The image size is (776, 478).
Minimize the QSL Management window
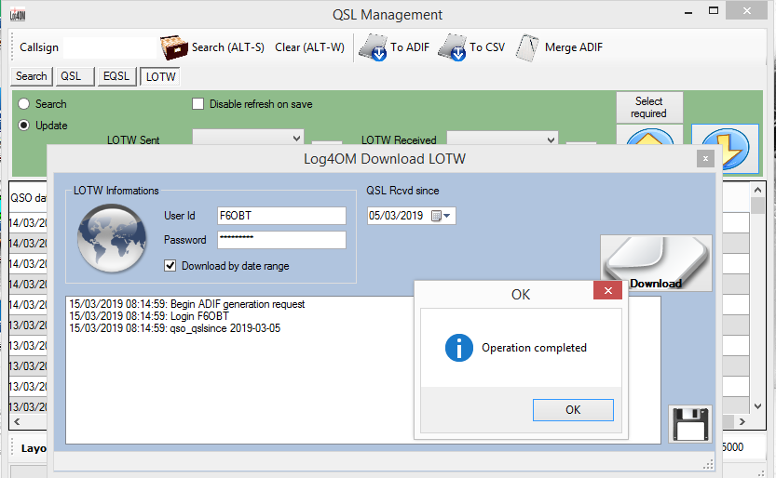point(688,12)
